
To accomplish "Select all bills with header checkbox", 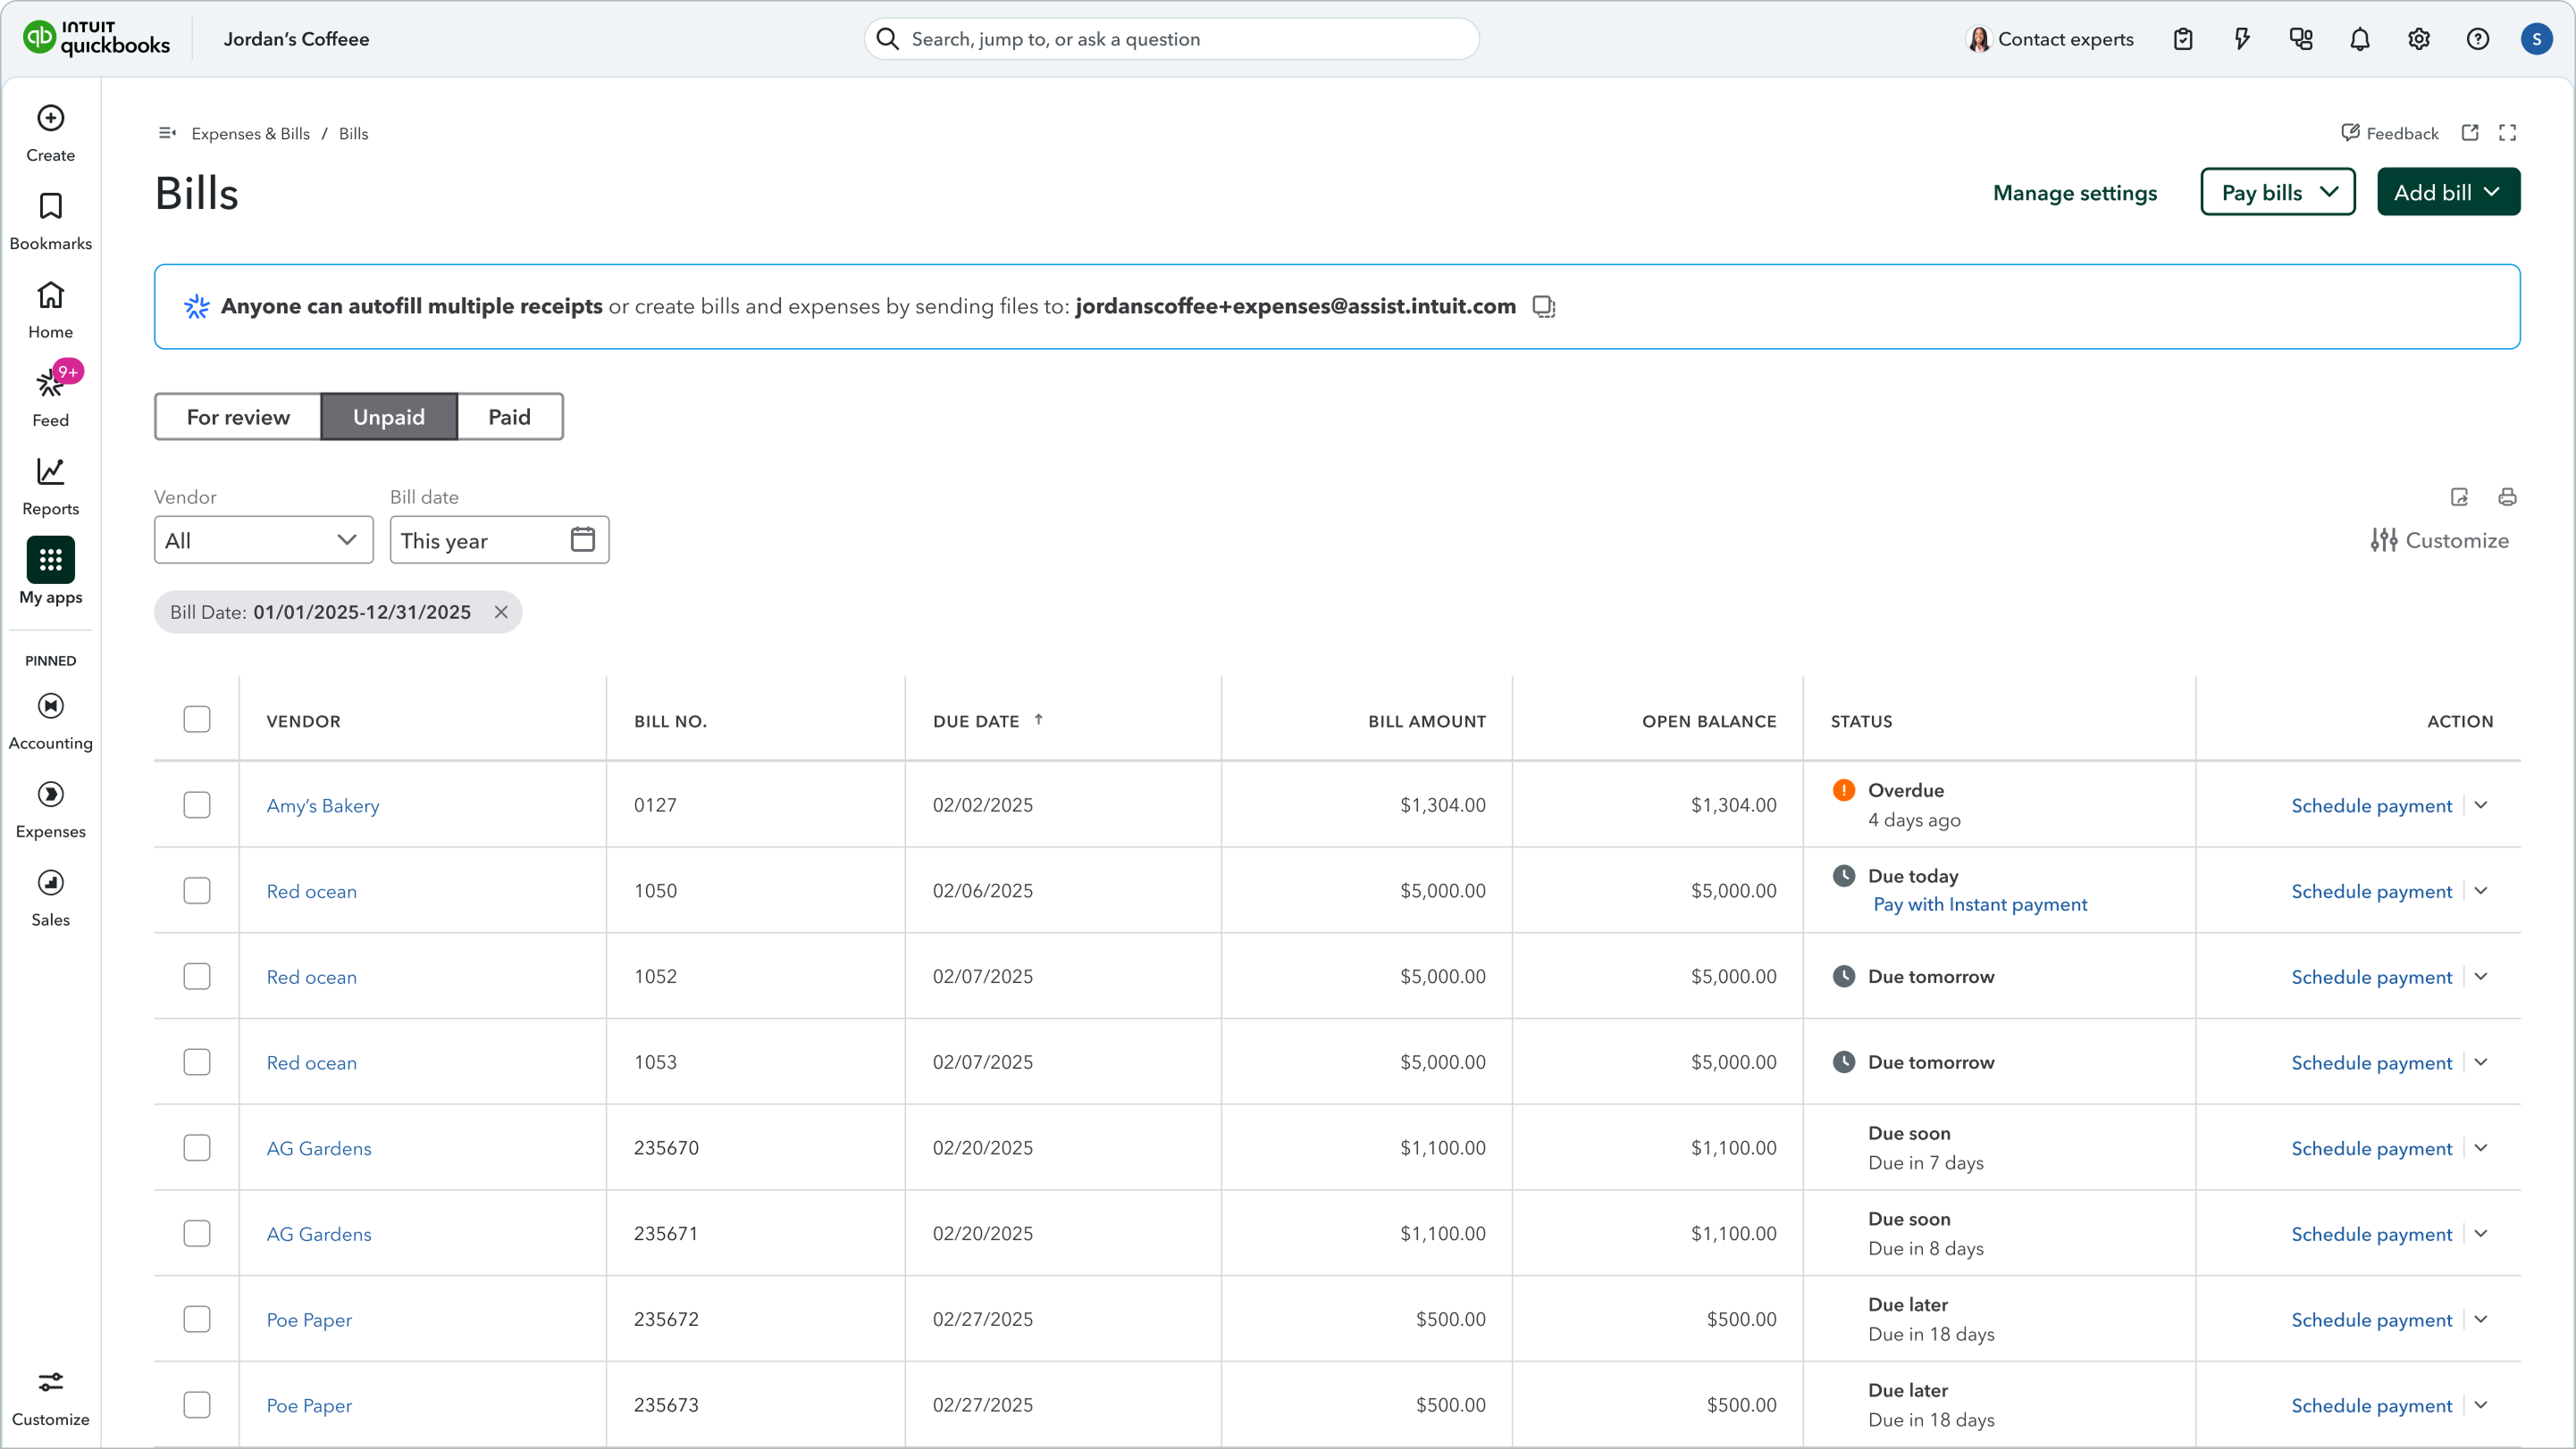I will pos(197,720).
